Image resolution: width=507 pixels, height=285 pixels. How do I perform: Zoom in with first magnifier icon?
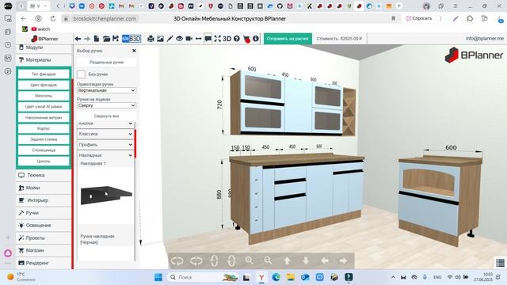(249, 260)
